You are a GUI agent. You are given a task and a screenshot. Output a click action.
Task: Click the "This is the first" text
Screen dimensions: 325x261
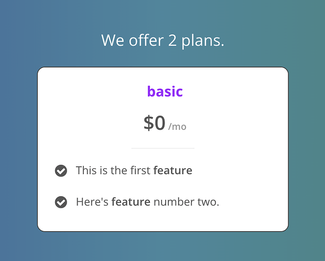(113, 171)
